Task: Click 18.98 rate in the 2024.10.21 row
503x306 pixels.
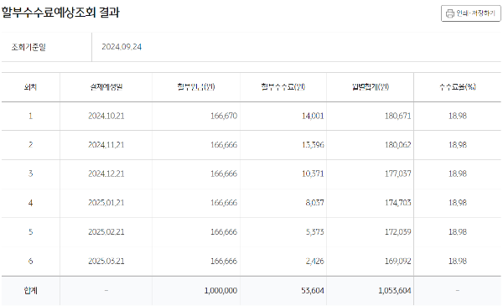Action: pyautogui.click(x=458, y=116)
